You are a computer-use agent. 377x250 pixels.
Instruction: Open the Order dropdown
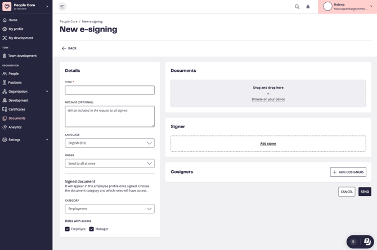(110, 163)
